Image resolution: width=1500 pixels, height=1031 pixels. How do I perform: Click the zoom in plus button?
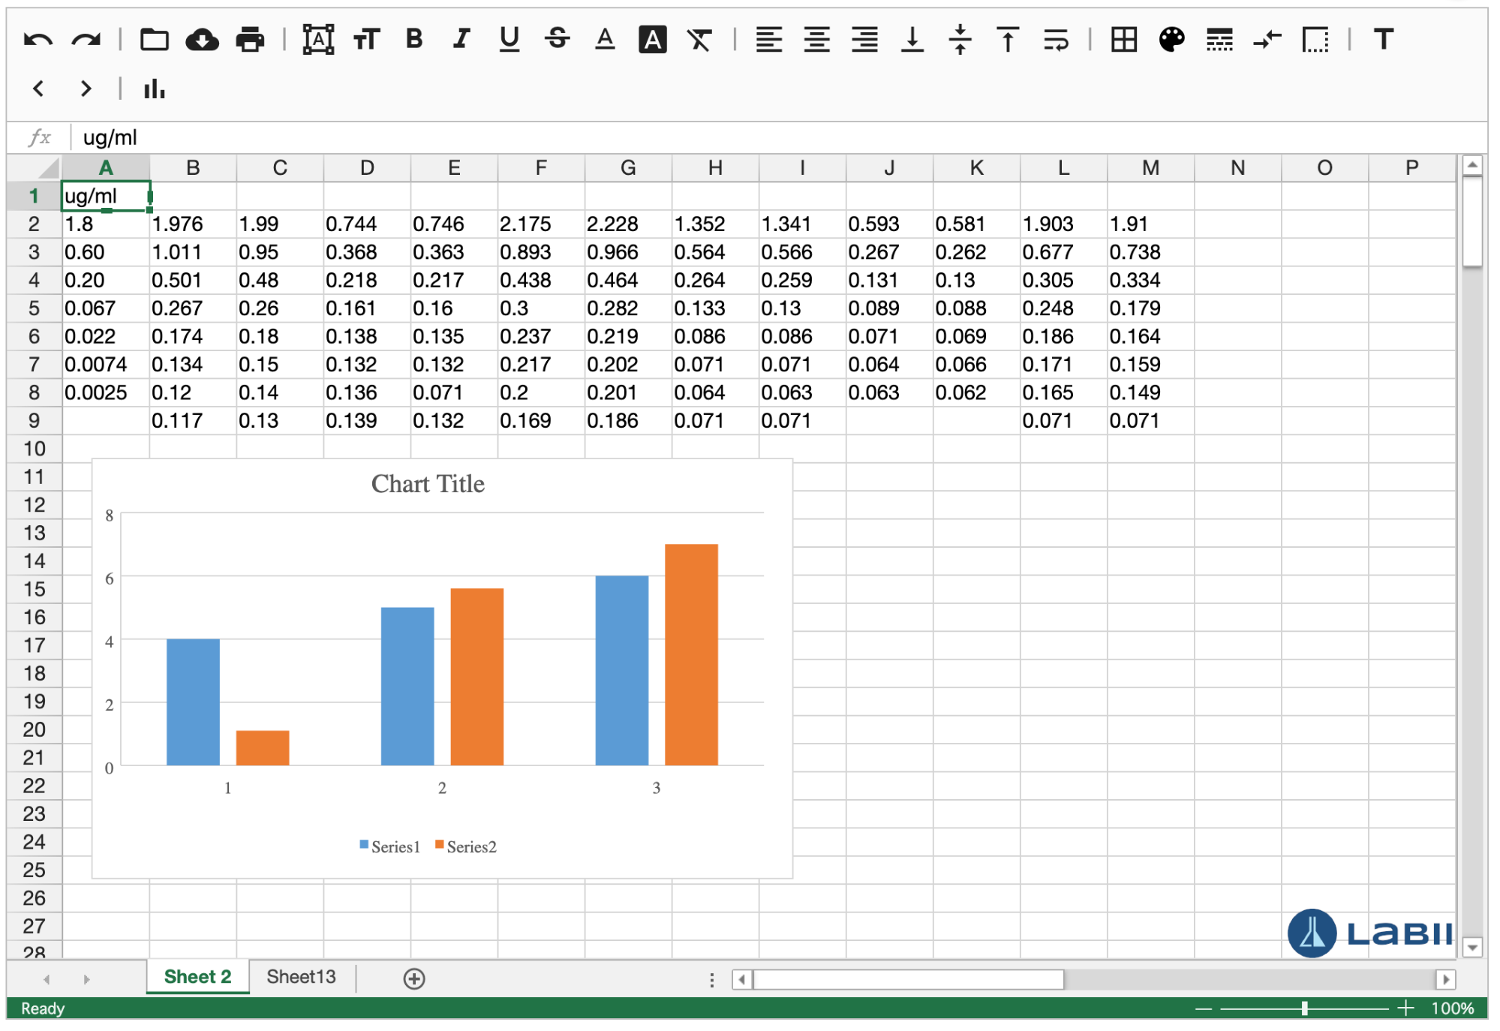pyautogui.click(x=1405, y=1008)
